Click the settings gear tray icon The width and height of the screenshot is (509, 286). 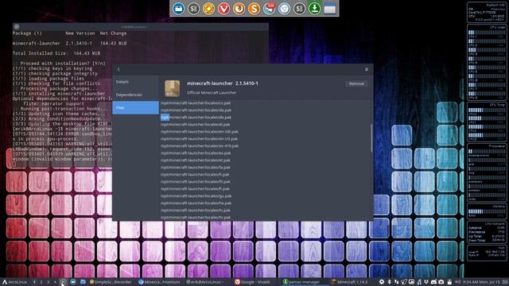tap(382, 282)
